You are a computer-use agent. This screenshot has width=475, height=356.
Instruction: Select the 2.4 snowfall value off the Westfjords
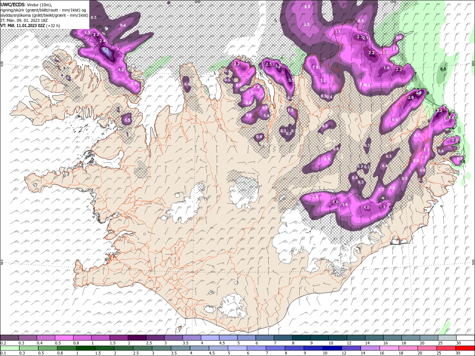(x=103, y=41)
